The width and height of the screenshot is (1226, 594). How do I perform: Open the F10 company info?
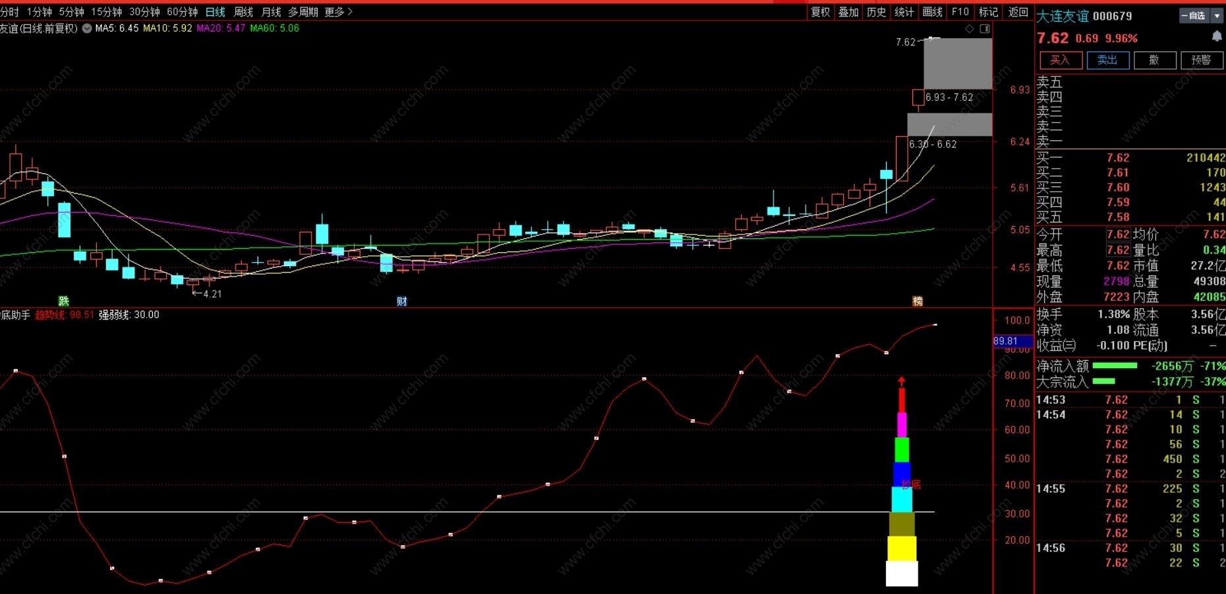click(961, 12)
